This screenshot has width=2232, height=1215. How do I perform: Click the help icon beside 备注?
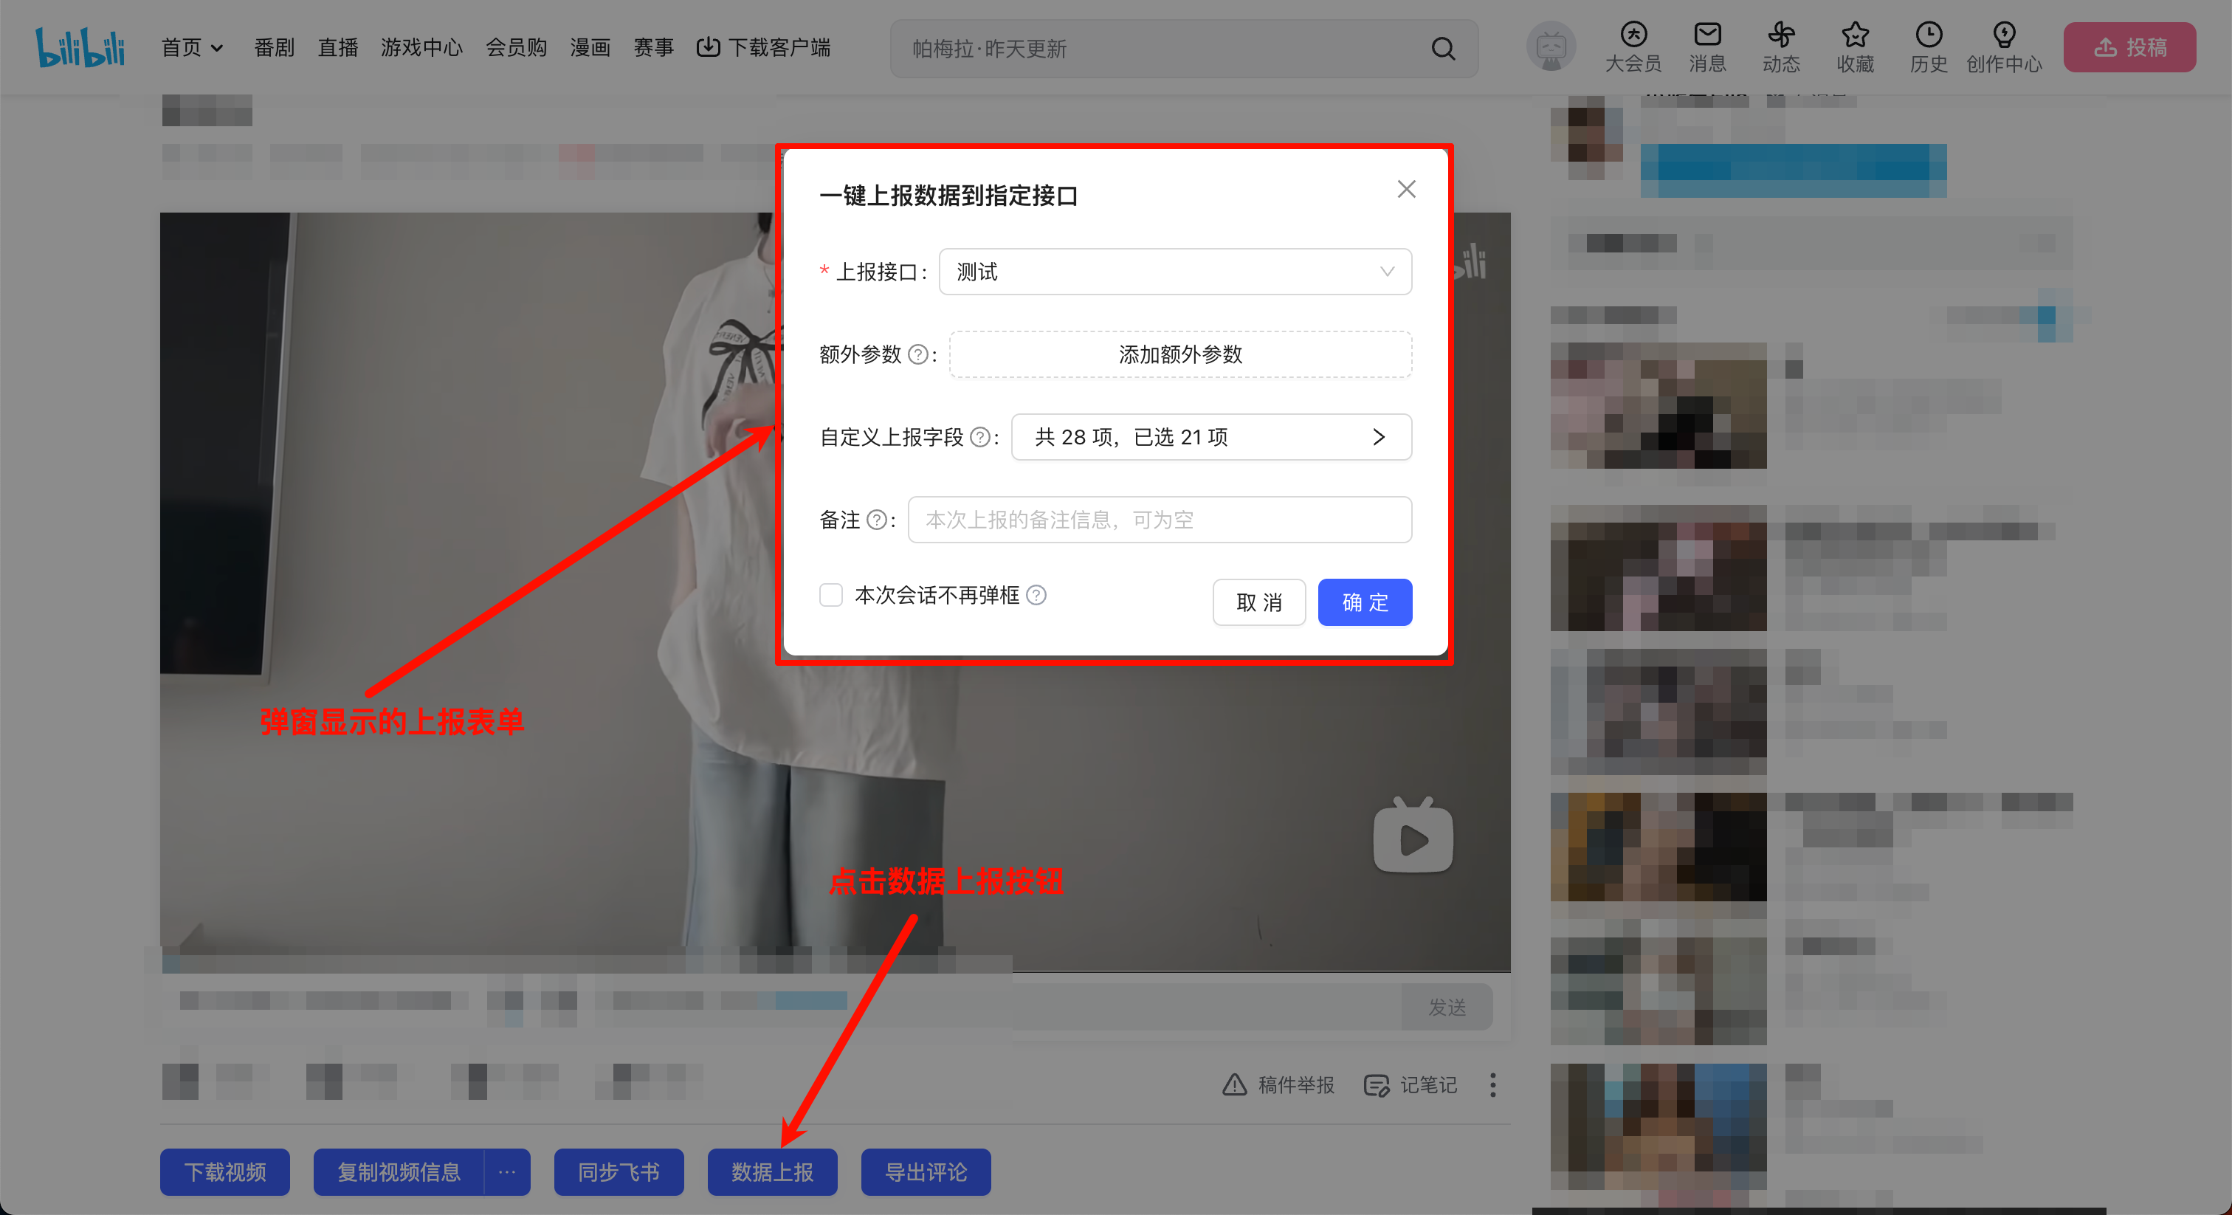point(878,520)
